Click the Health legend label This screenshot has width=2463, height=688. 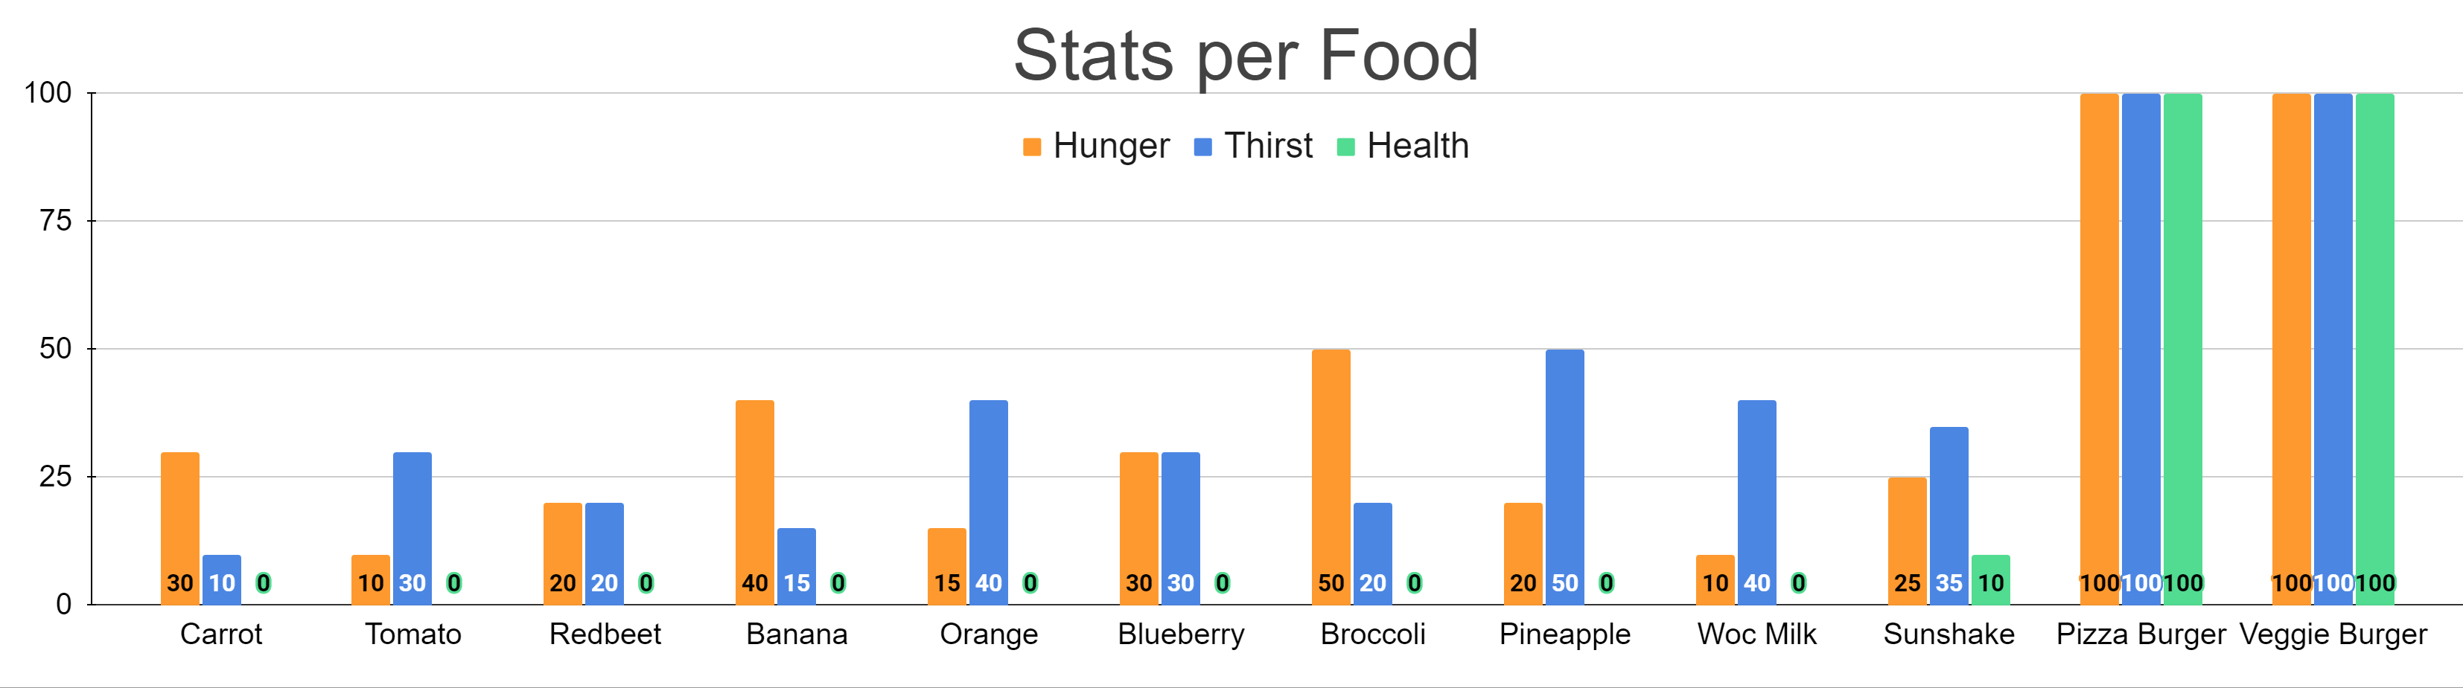(x=1418, y=147)
